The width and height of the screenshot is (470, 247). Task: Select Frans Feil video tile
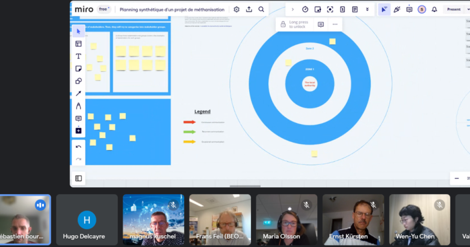click(x=220, y=220)
